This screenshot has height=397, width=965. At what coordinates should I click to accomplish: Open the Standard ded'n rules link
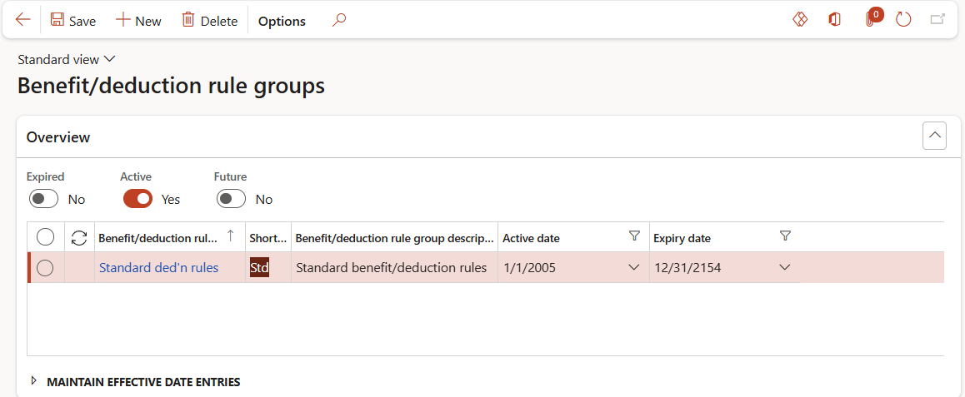[159, 268]
